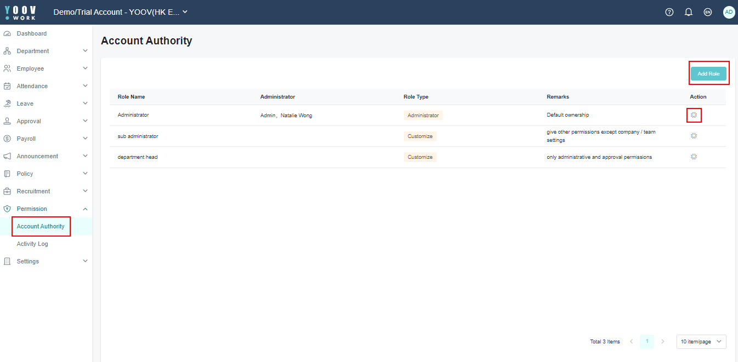Click the help question mark icon
738x362 pixels.
coord(669,12)
